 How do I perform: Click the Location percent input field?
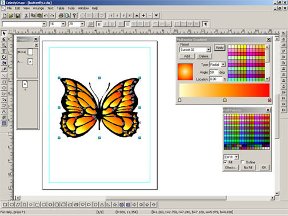[x=216, y=79]
